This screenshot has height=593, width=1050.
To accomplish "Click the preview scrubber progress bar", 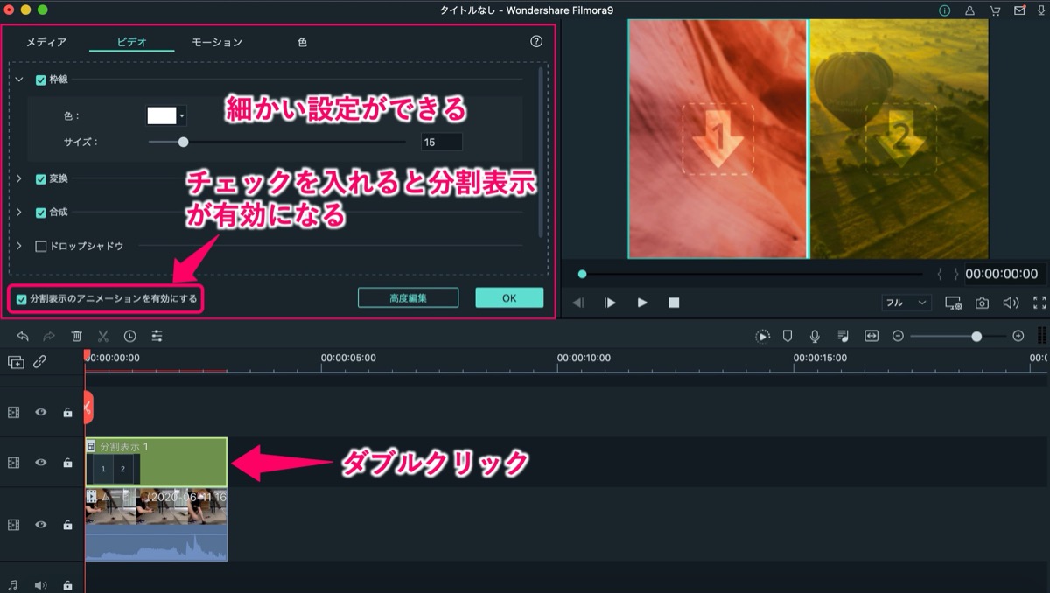I will coord(752,274).
